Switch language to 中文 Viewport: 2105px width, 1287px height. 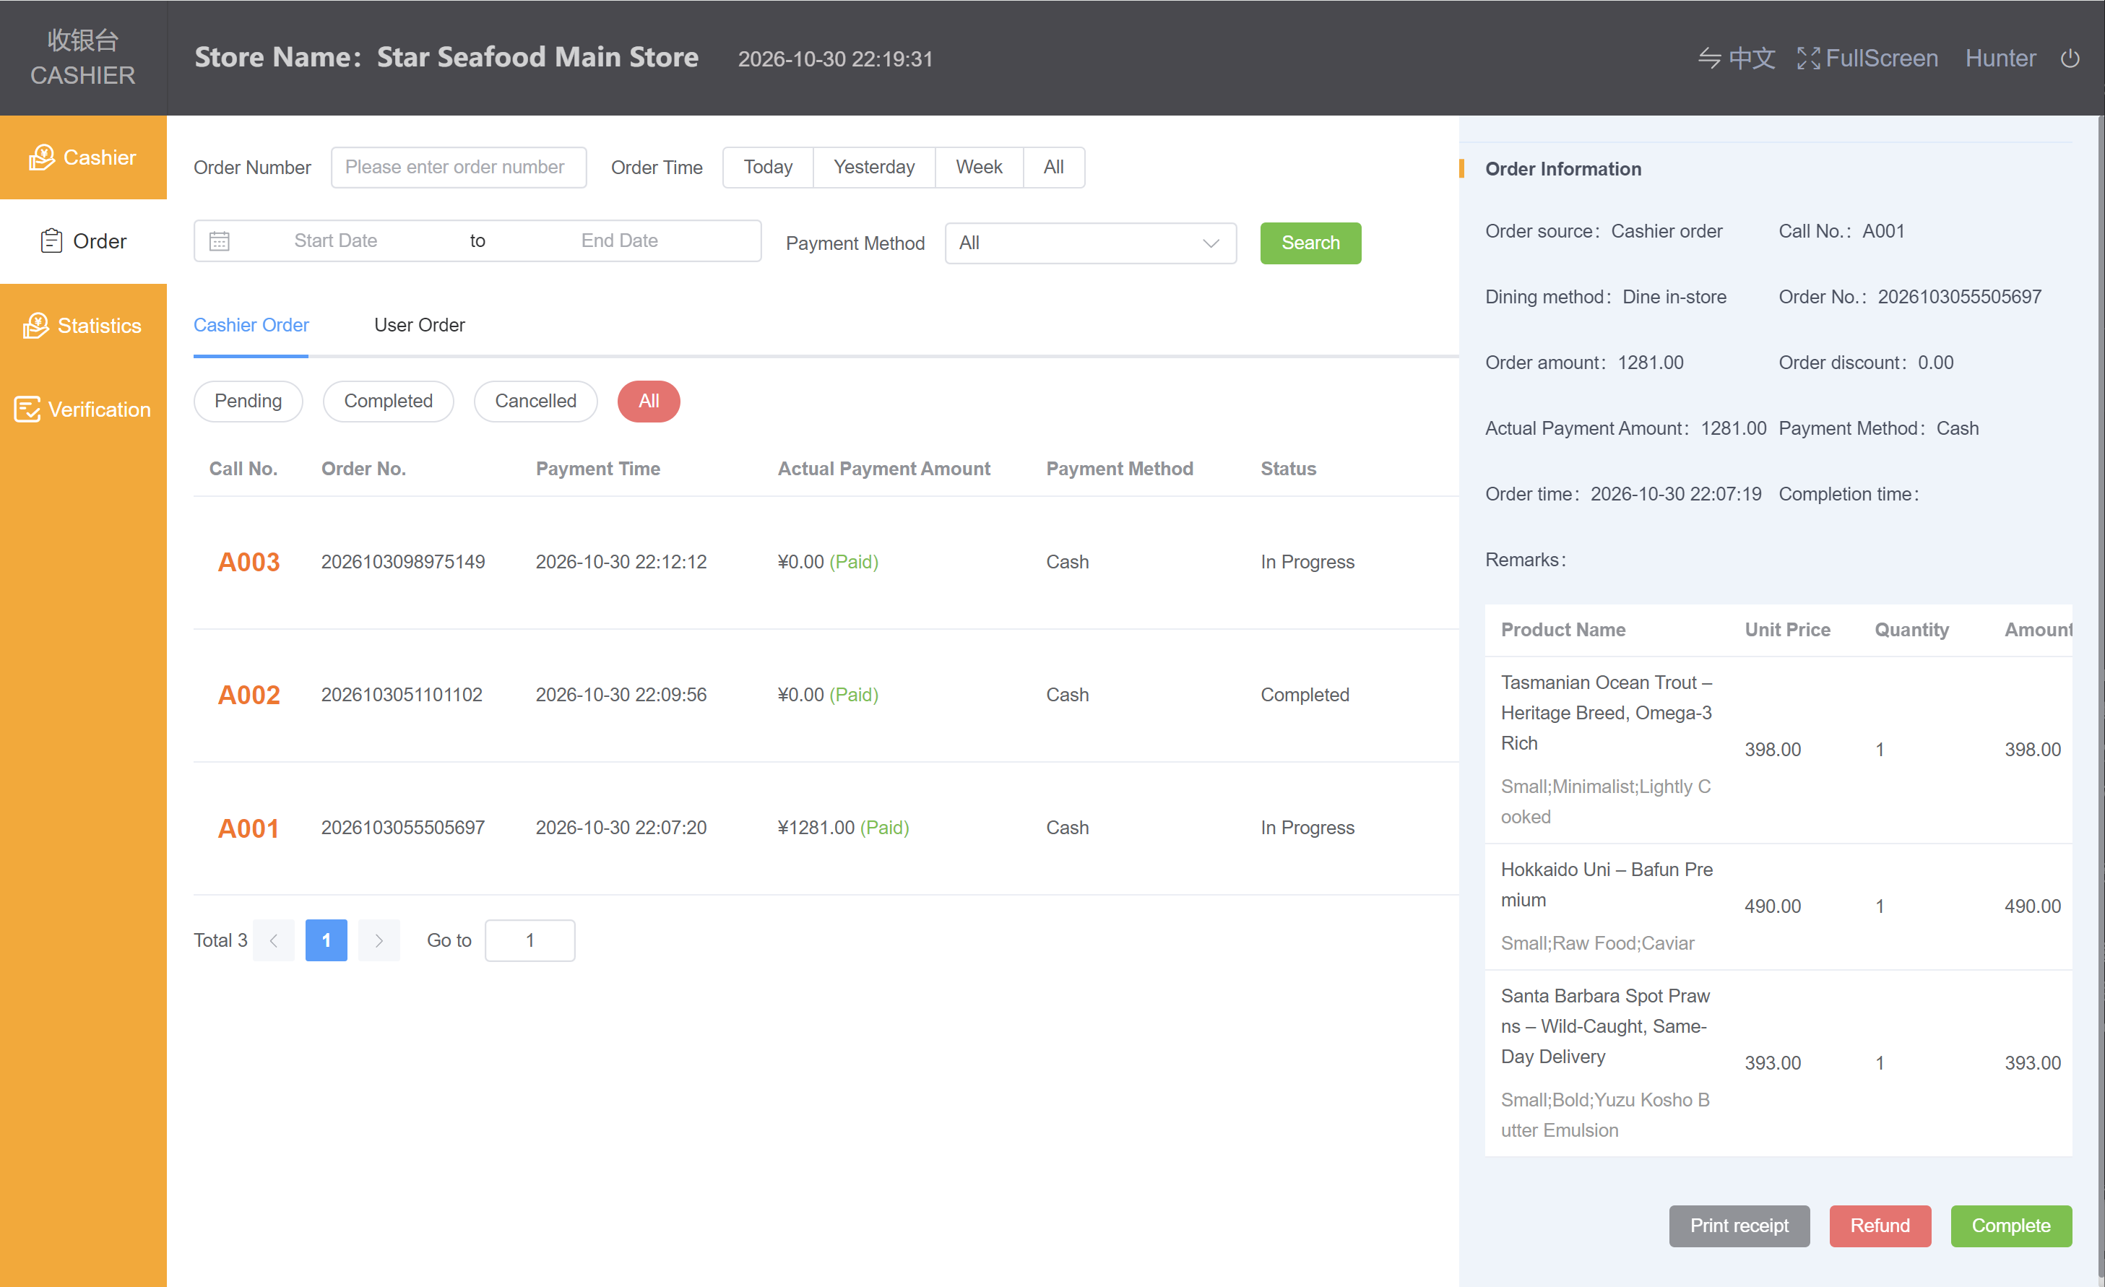point(1737,58)
